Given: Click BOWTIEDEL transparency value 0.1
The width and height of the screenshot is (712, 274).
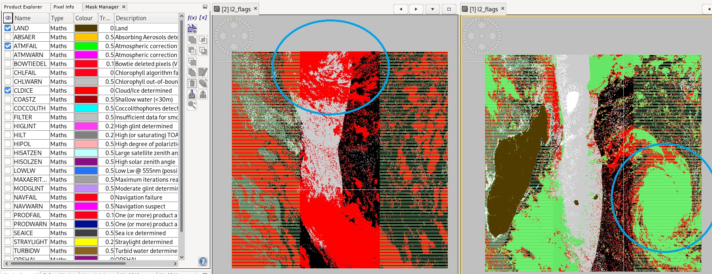Looking at the screenshot, I should [x=110, y=64].
